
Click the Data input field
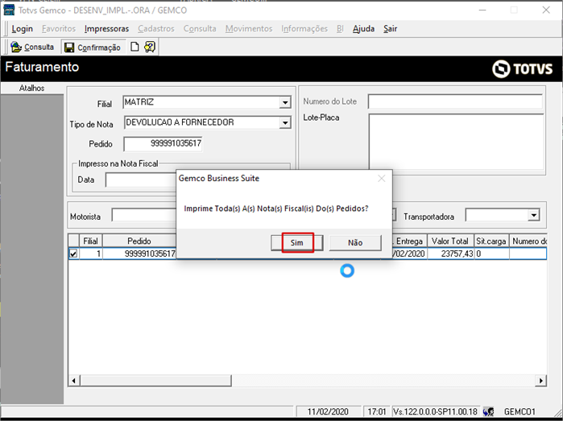[x=141, y=180]
